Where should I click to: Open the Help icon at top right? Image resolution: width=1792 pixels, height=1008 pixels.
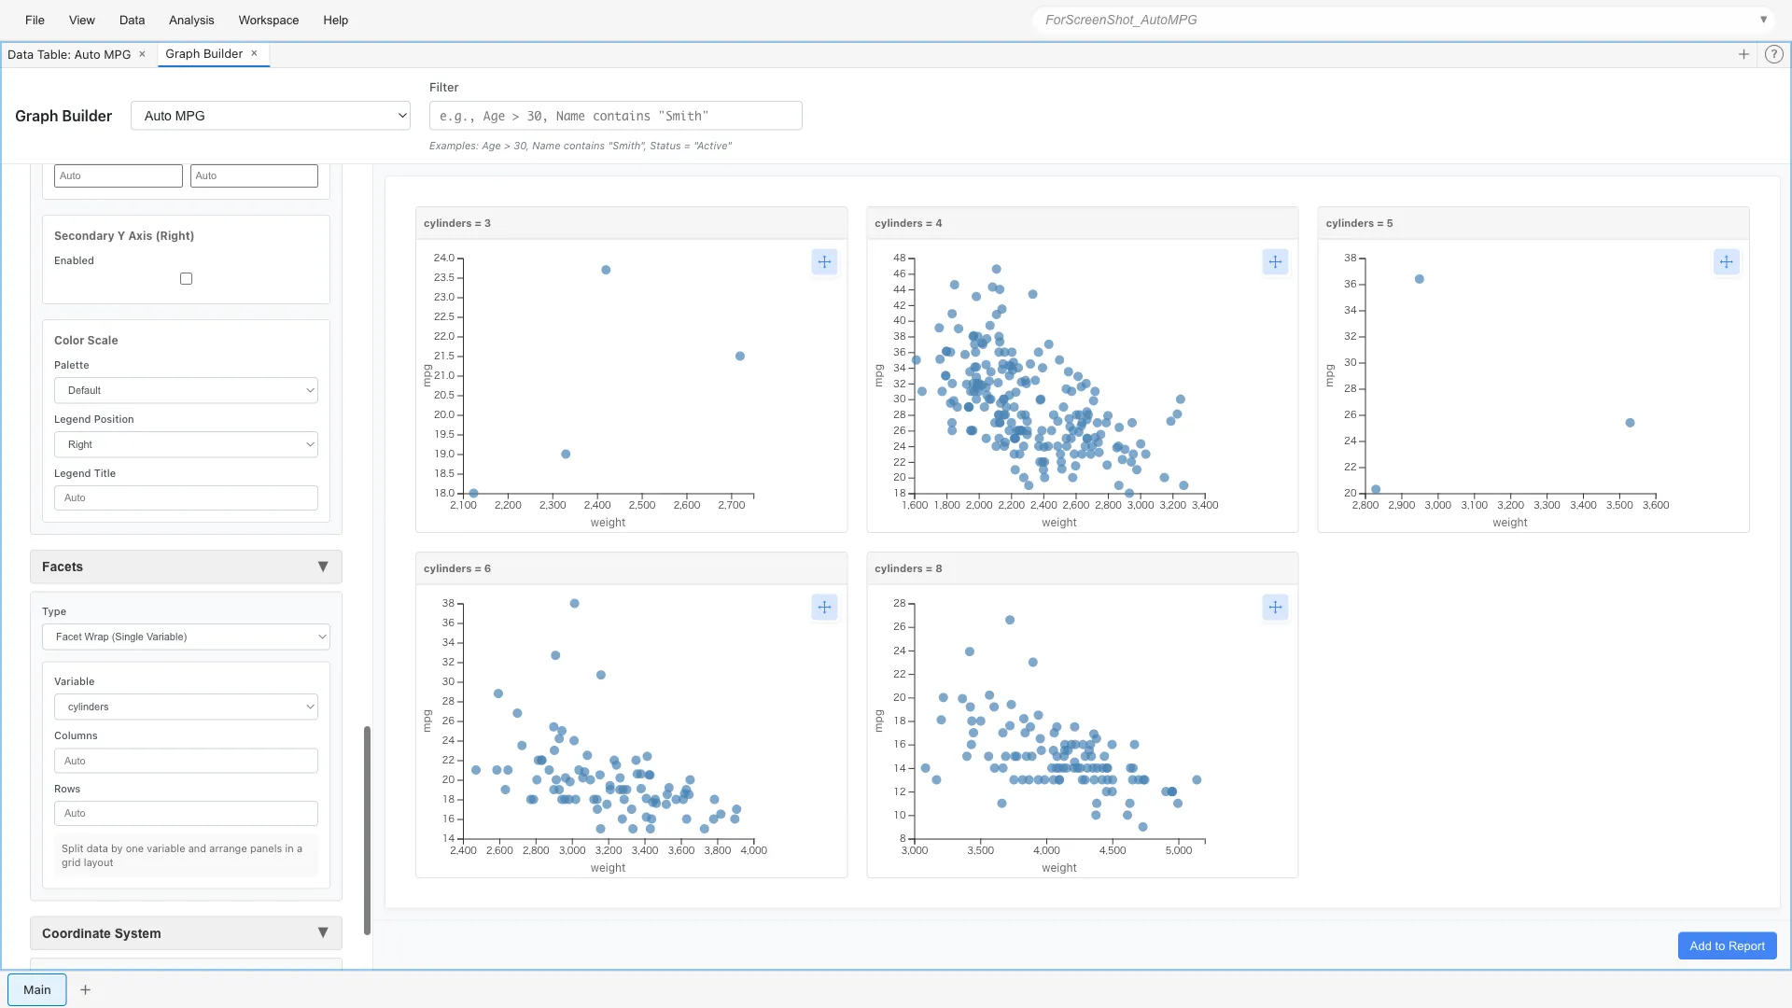point(1773,54)
